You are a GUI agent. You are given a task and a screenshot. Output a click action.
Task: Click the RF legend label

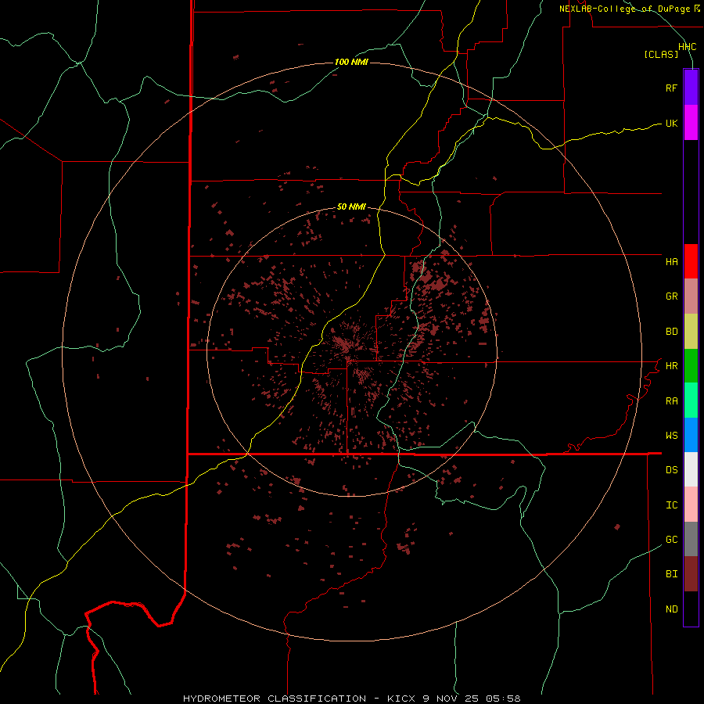671,88
